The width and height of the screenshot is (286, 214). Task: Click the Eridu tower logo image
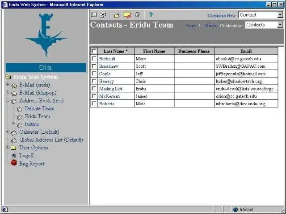pos(46,34)
